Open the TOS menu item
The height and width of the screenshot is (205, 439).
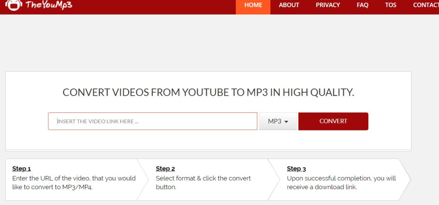click(391, 5)
